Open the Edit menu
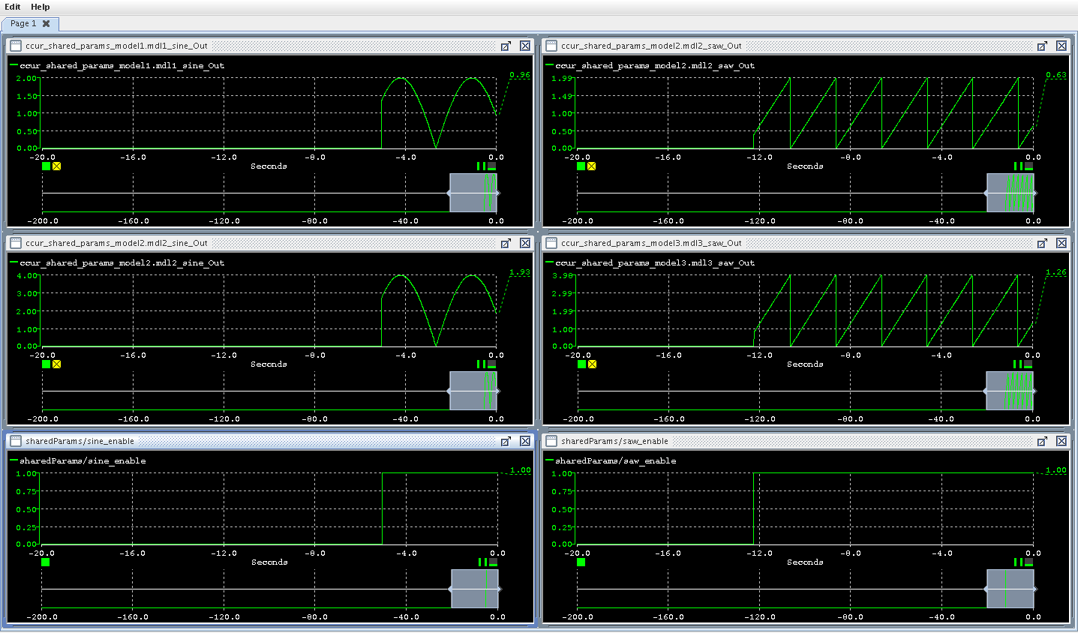This screenshot has height=633, width=1078. click(13, 7)
